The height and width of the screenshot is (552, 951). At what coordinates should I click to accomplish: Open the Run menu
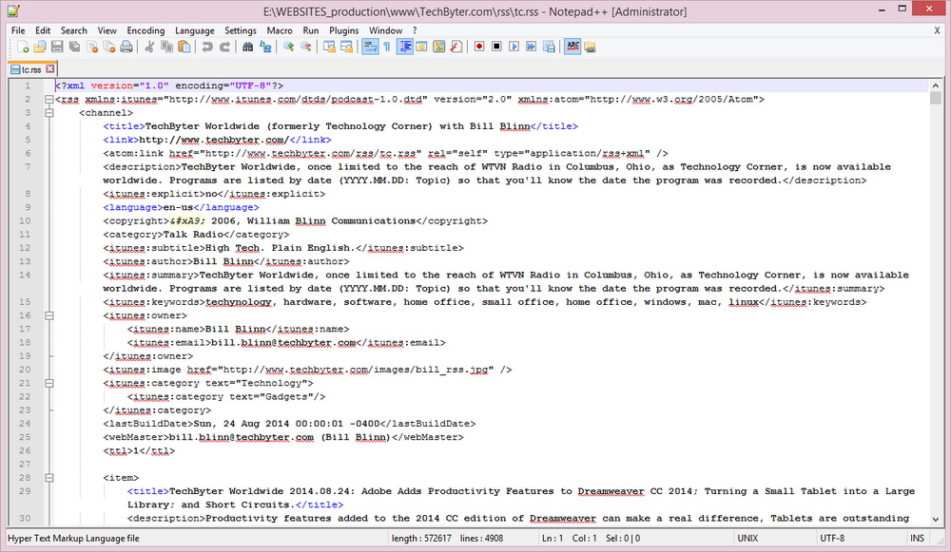311,30
